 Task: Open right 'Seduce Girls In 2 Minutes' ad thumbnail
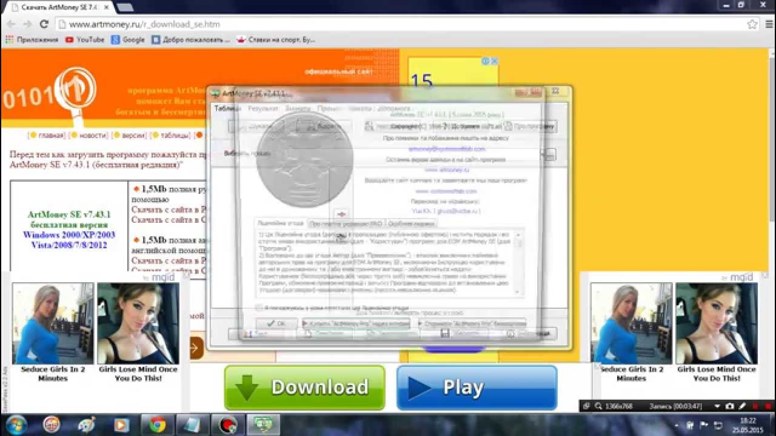pyautogui.click(x=631, y=323)
